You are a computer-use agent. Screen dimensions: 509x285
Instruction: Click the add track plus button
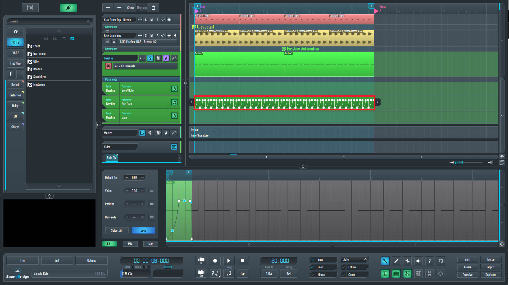pos(108,8)
